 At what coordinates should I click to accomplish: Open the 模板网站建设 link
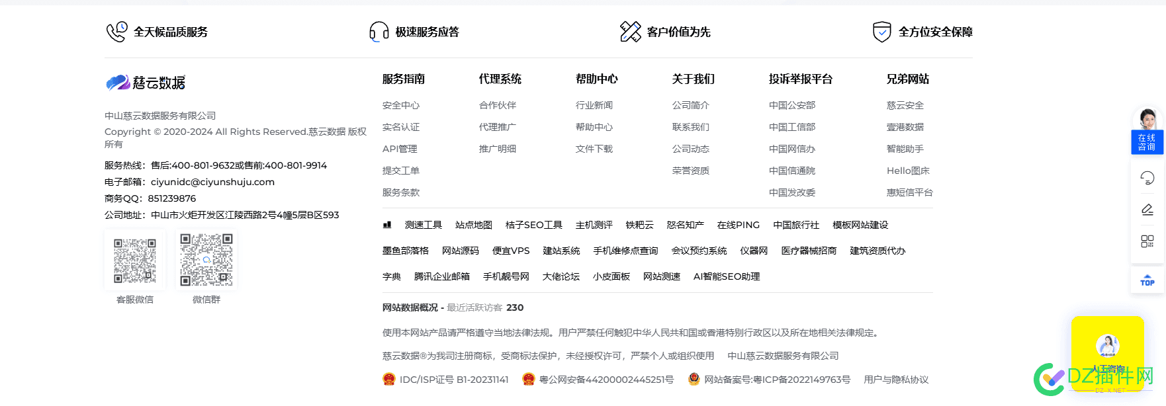coord(860,225)
